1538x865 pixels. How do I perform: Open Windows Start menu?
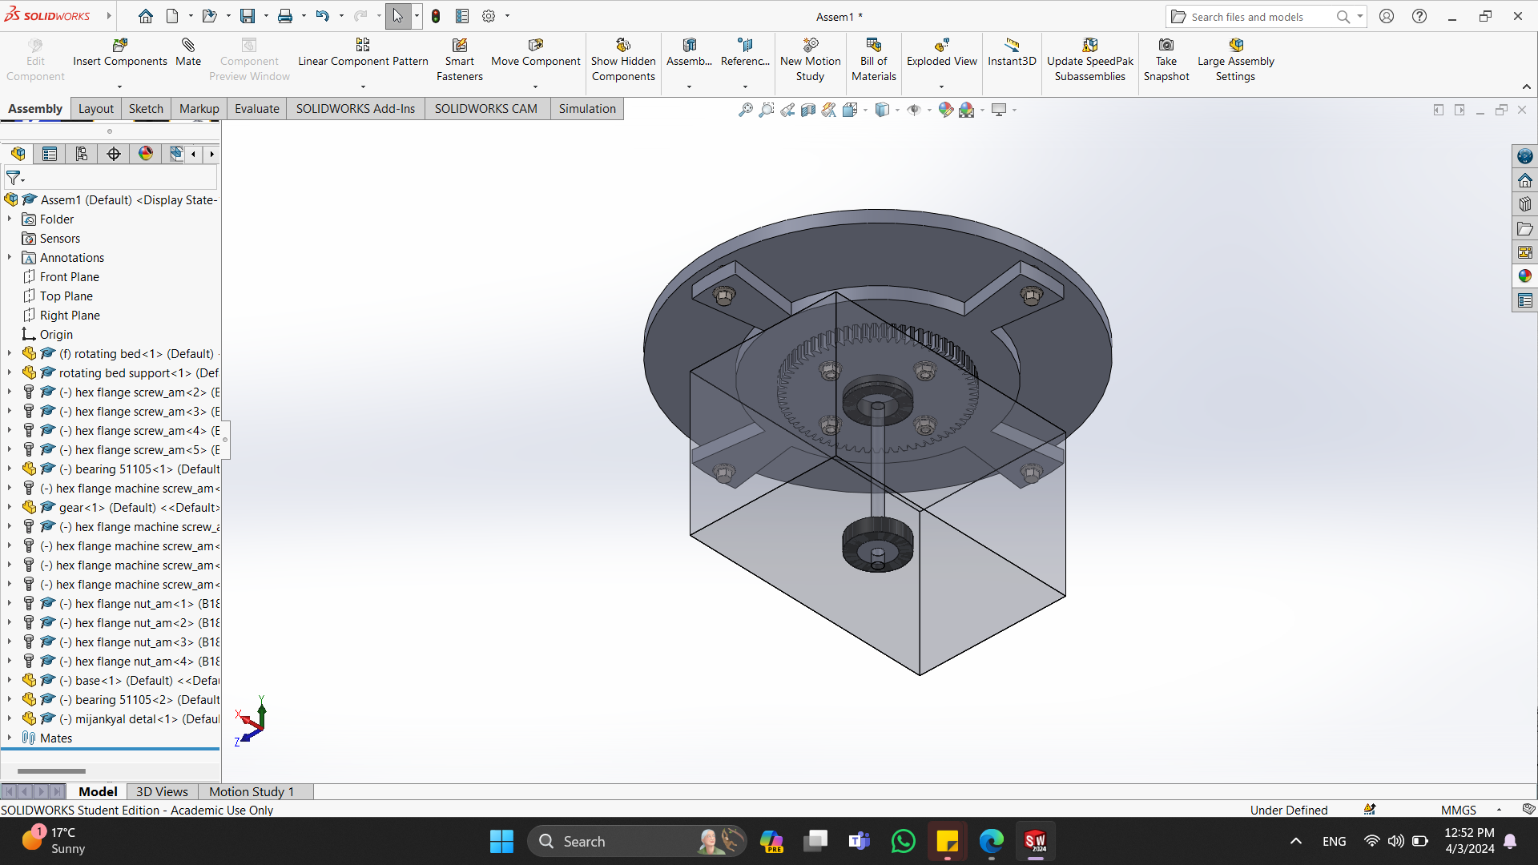coord(501,842)
